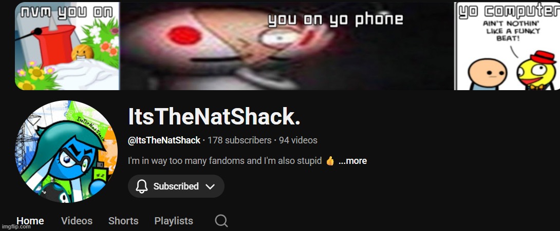Go to the Shorts tab
Image resolution: width=560 pixels, height=231 pixels.
click(123, 221)
